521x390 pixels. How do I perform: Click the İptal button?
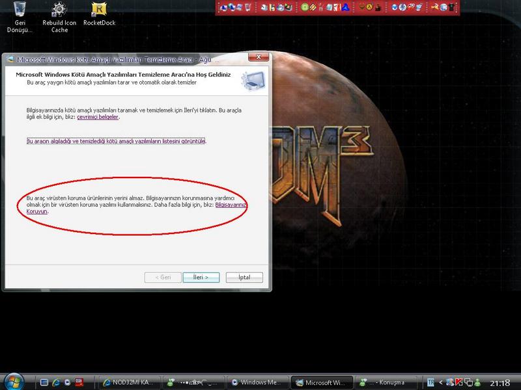(x=244, y=278)
